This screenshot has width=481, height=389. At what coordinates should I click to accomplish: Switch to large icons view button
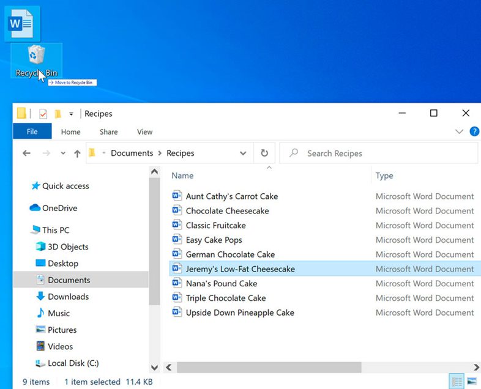coord(472,381)
